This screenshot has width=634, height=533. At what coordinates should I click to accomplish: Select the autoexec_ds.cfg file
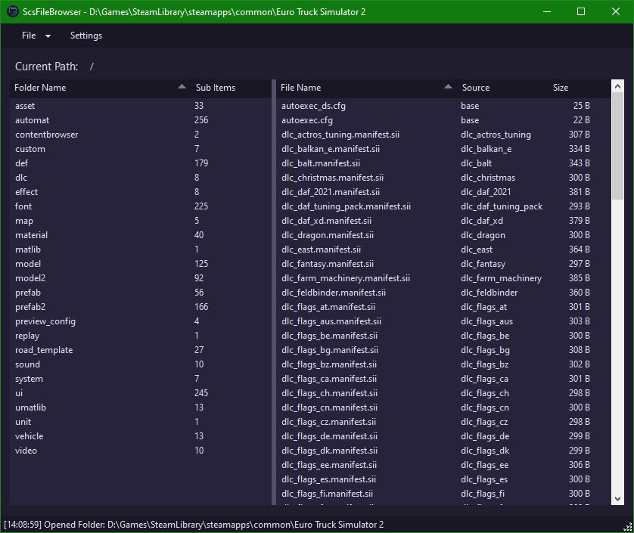click(444, 106)
